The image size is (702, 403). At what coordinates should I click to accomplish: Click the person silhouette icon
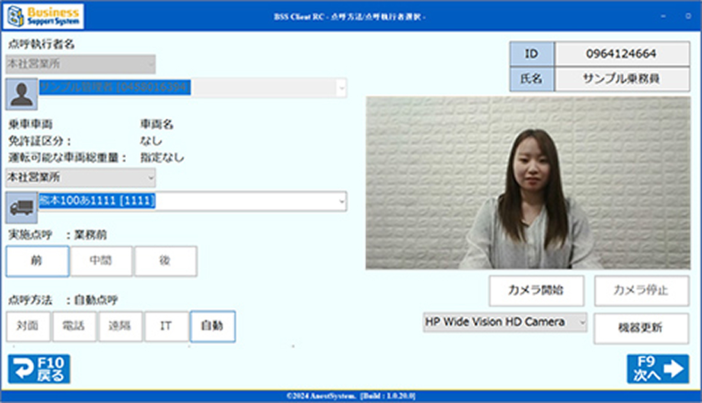(x=22, y=94)
